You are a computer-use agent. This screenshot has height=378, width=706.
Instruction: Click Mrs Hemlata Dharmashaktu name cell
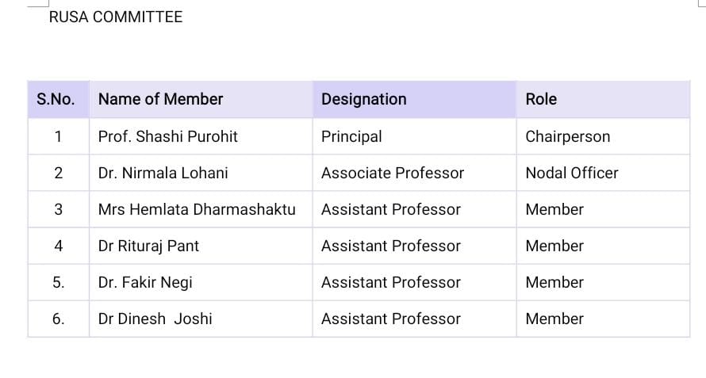(201, 209)
